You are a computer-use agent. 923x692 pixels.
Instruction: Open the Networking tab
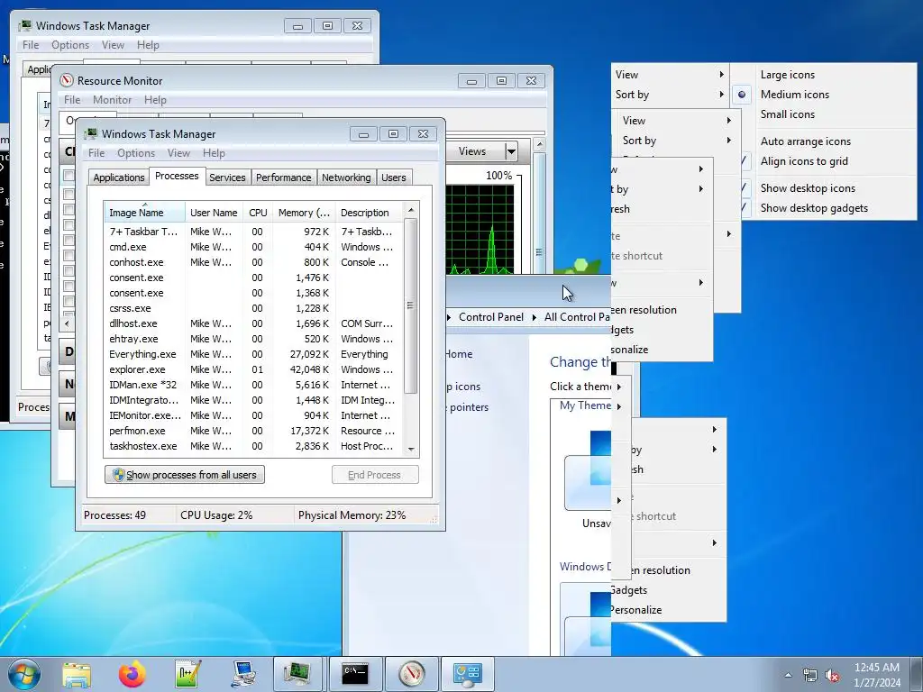[x=346, y=178]
